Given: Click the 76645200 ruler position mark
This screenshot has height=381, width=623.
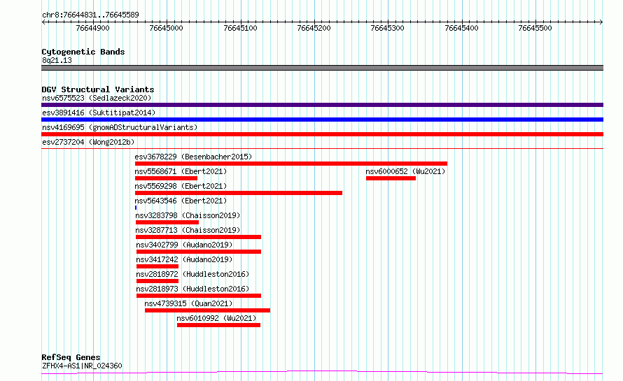Looking at the screenshot, I should [314, 28].
